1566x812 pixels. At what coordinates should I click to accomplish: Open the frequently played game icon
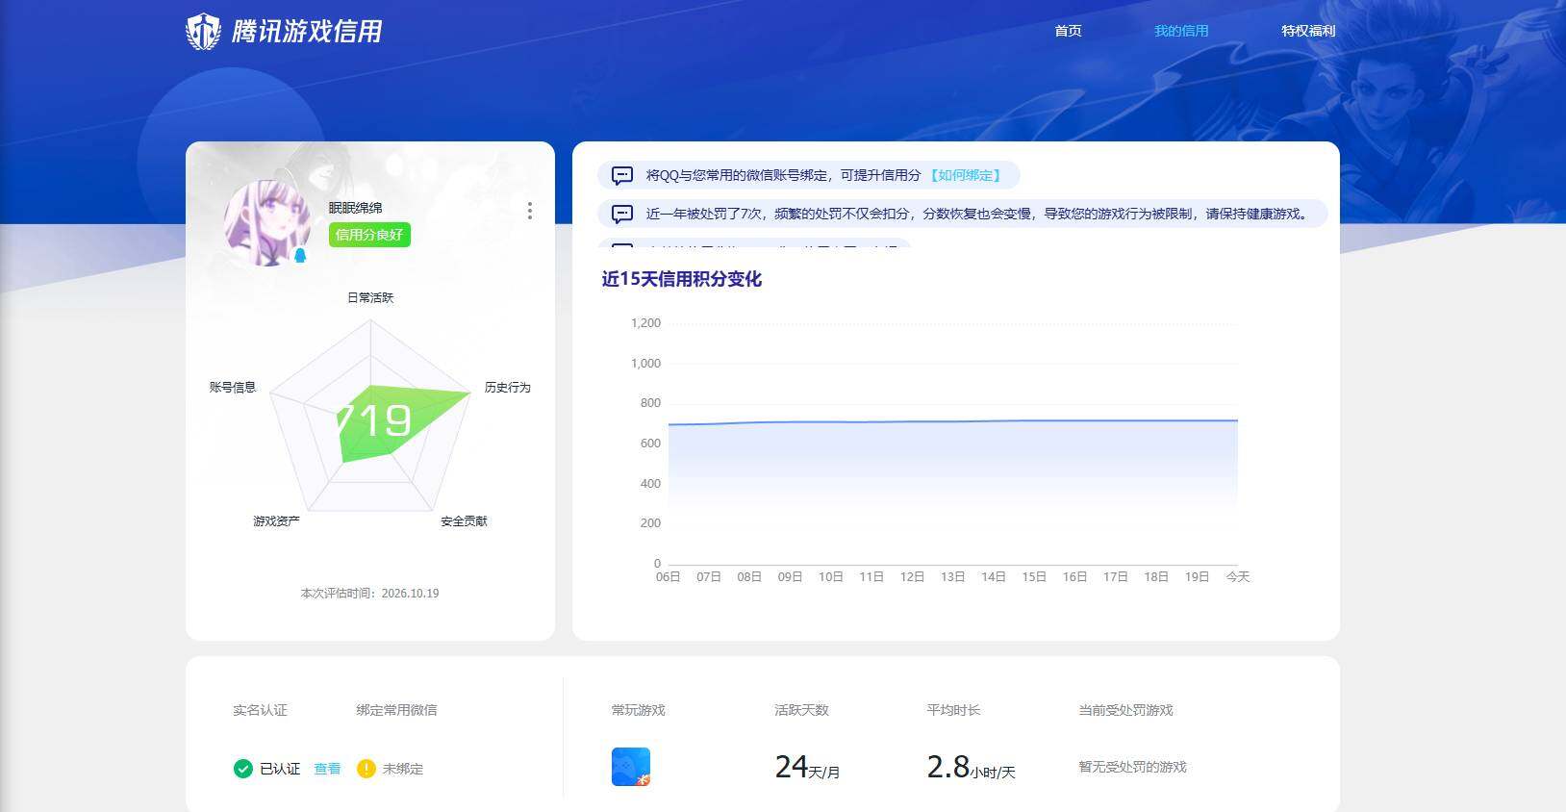click(631, 767)
